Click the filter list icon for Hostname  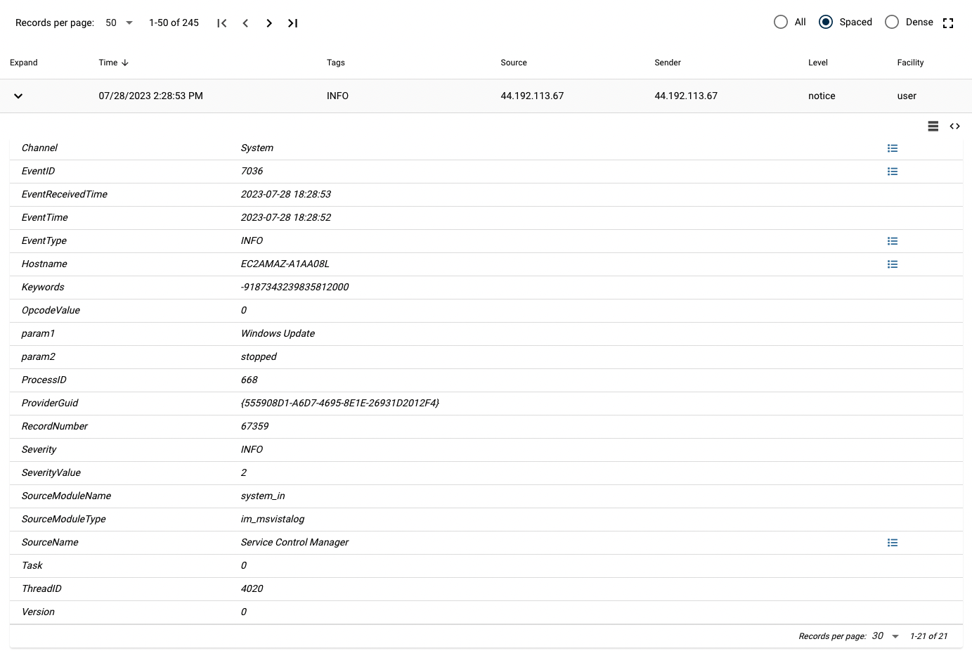893,264
